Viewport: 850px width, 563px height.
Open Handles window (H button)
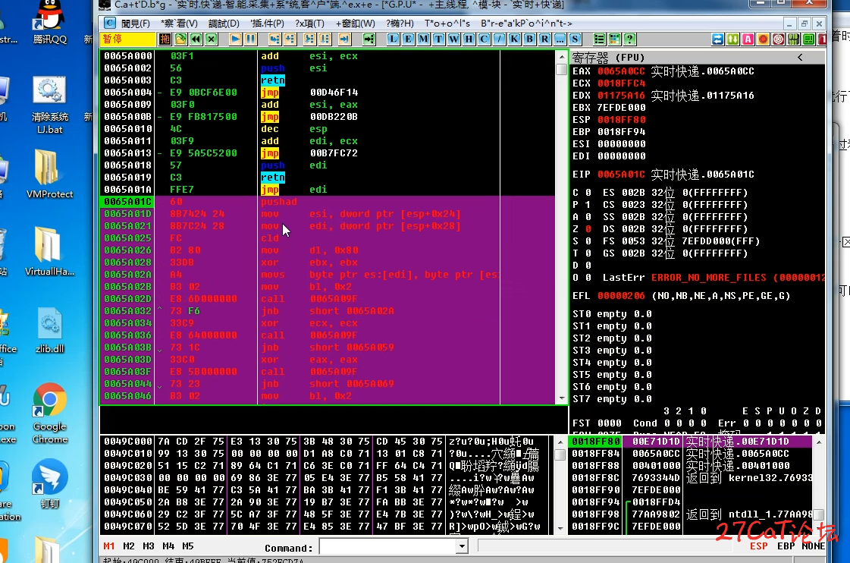[469, 39]
